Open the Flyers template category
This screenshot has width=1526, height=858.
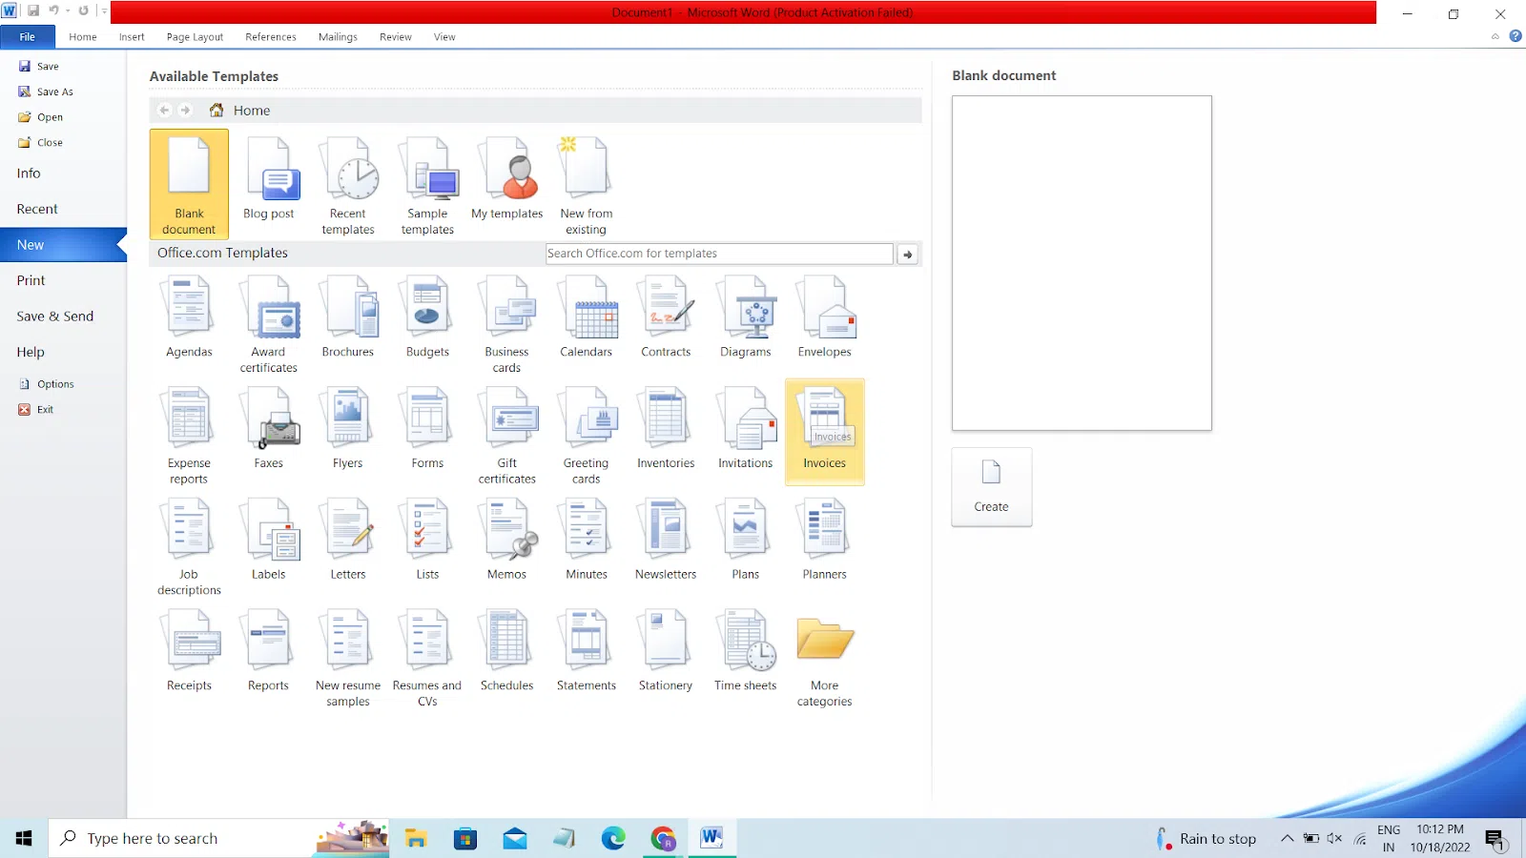[348, 428]
